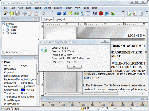The width and height of the screenshot is (149, 111).
Task: Edit the Name property value Page1
Action: [x=24, y=65]
